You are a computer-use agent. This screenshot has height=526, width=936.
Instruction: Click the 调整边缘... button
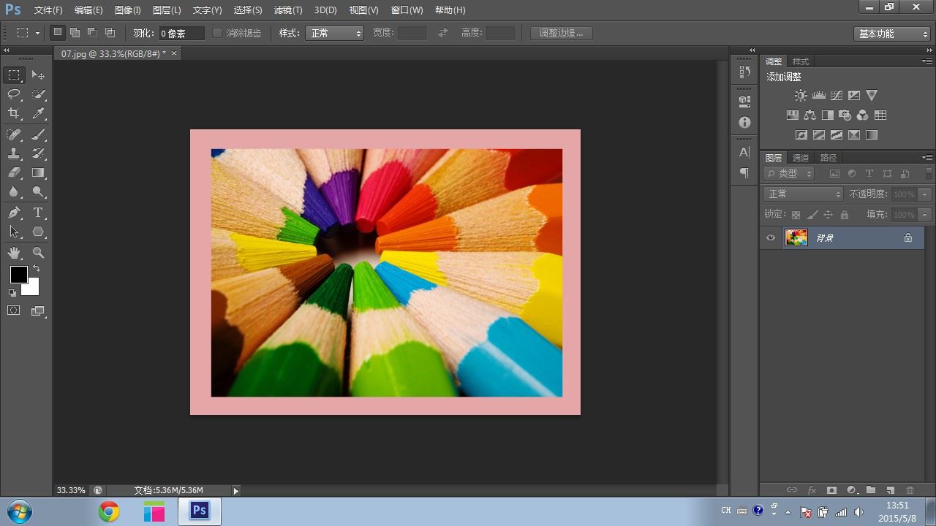(x=561, y=33)
